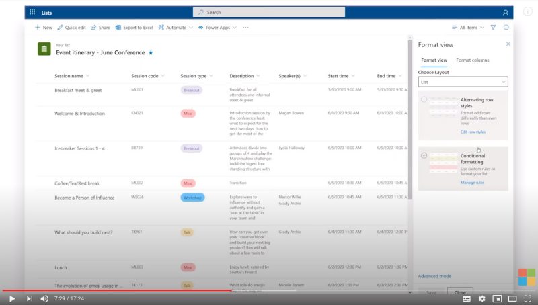Open 'Coffee/Tea/Rest break' item
The height and width of the screenshot is (305, 538).
[77, 183]
